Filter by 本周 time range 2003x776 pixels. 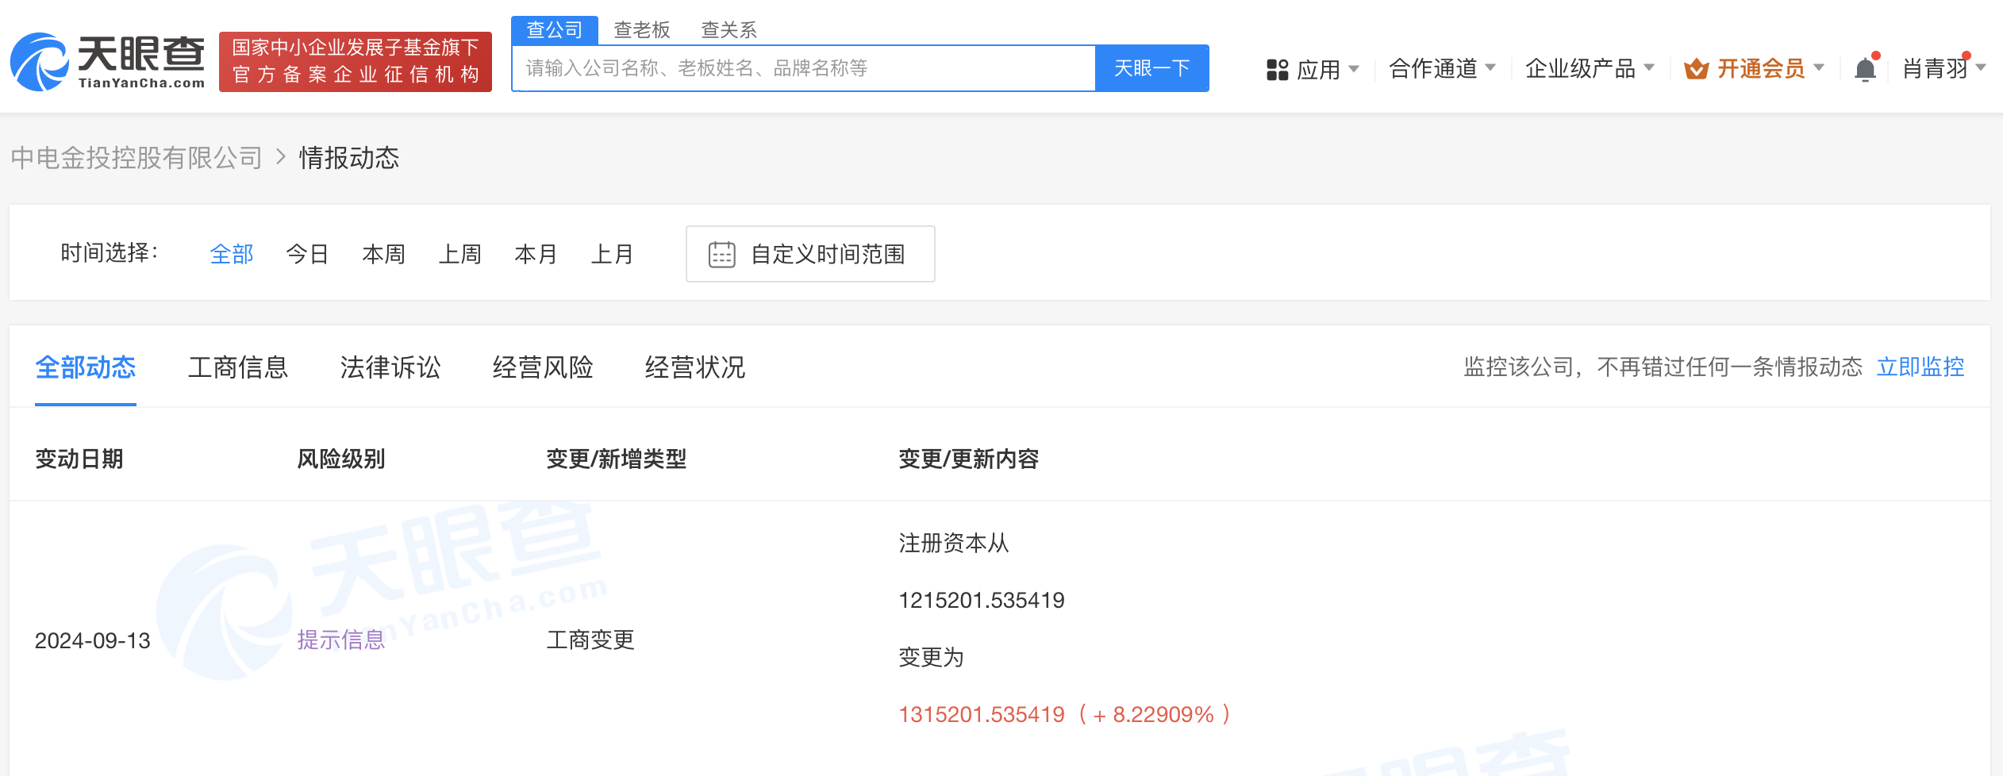coord(383,254)
